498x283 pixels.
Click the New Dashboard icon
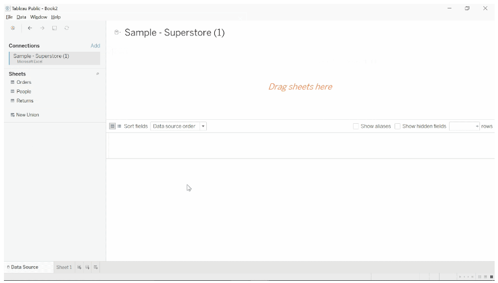[x=88, y=267]
